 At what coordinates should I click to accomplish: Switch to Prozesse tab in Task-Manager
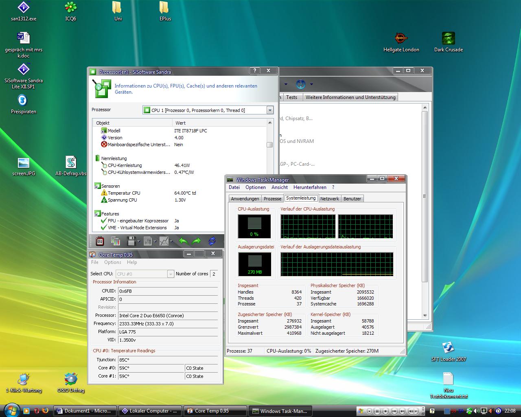(x=272, y=199)
